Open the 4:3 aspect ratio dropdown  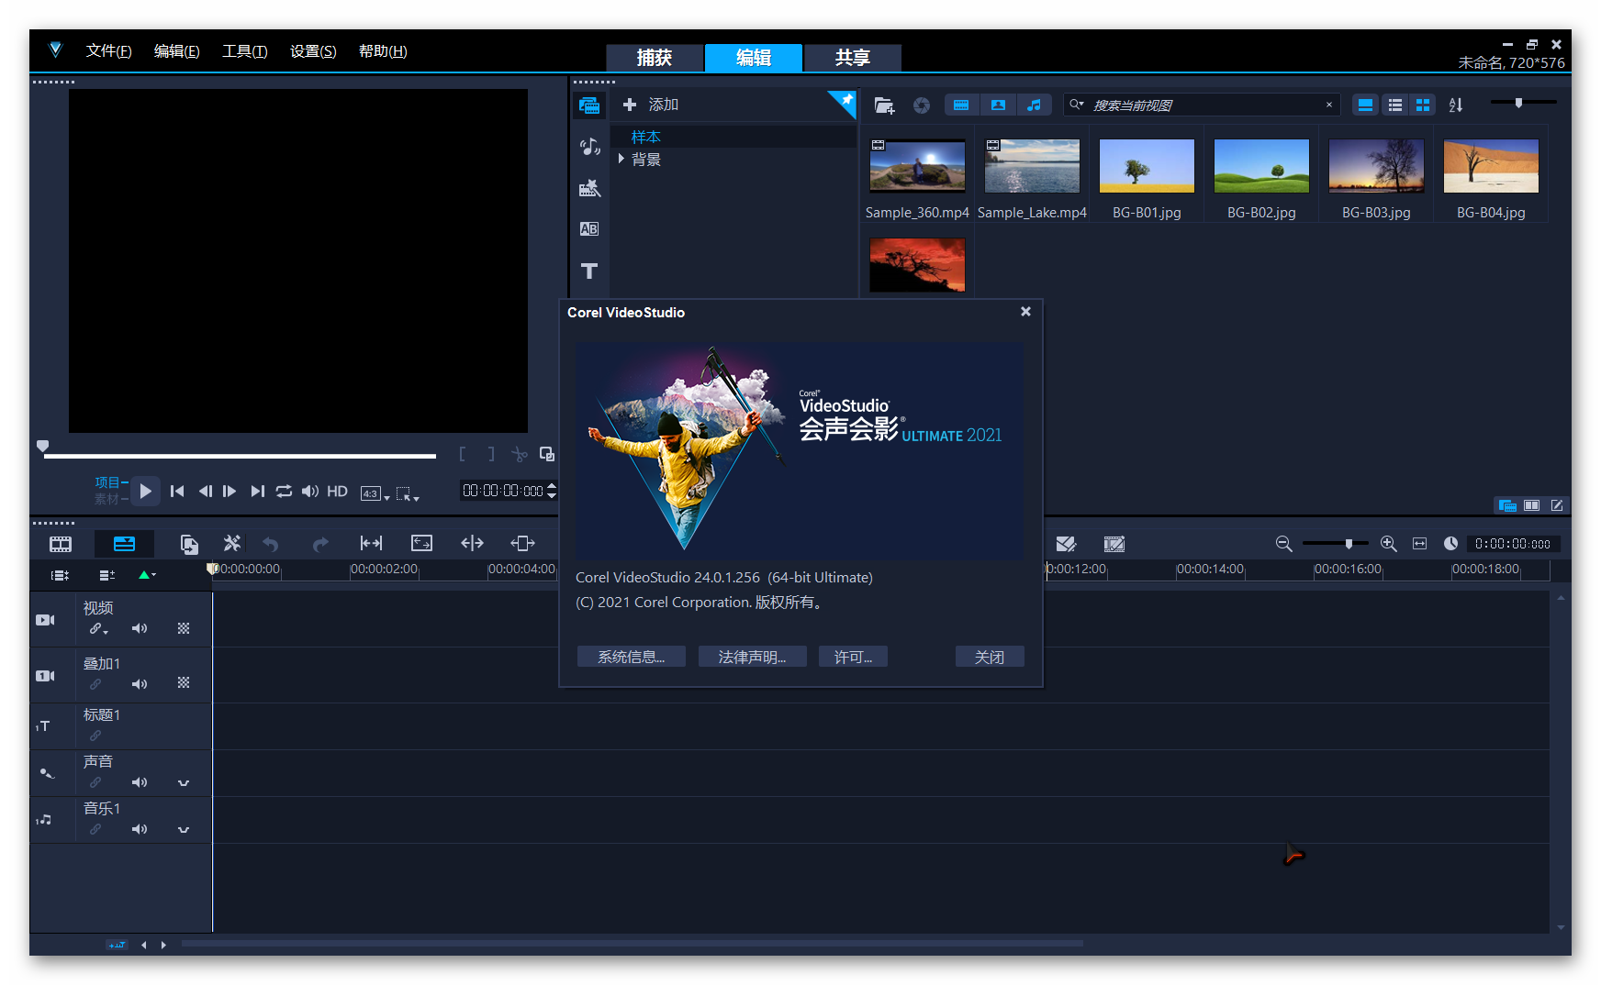375,493
